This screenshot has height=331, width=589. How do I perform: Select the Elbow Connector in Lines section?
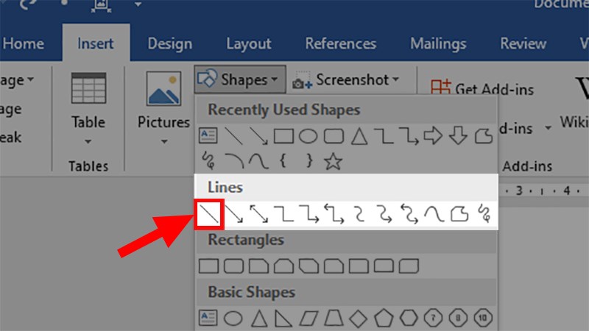pyautogui.click(x=283, y=214)
